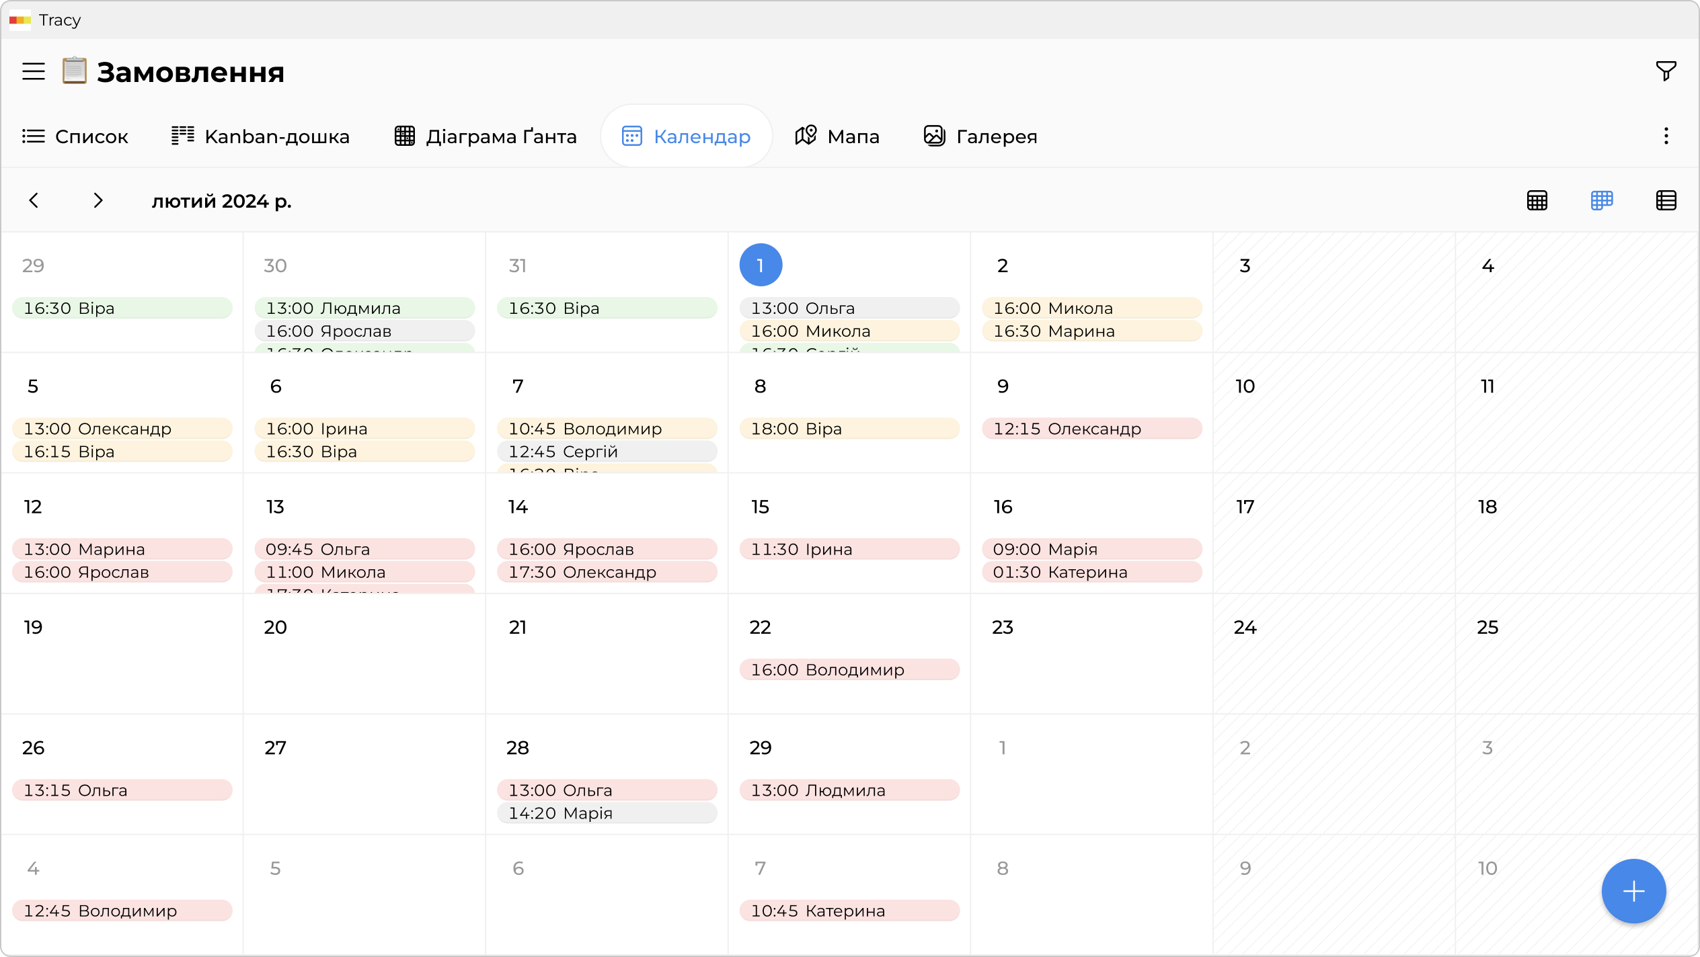1700x957 pixels.
Task: Open the hamburger navigation menu
Action: [x=33, y=71]
